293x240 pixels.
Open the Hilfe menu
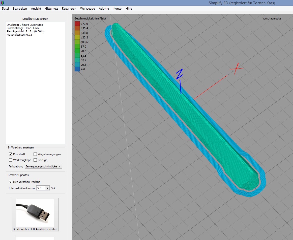pos(129,9)
